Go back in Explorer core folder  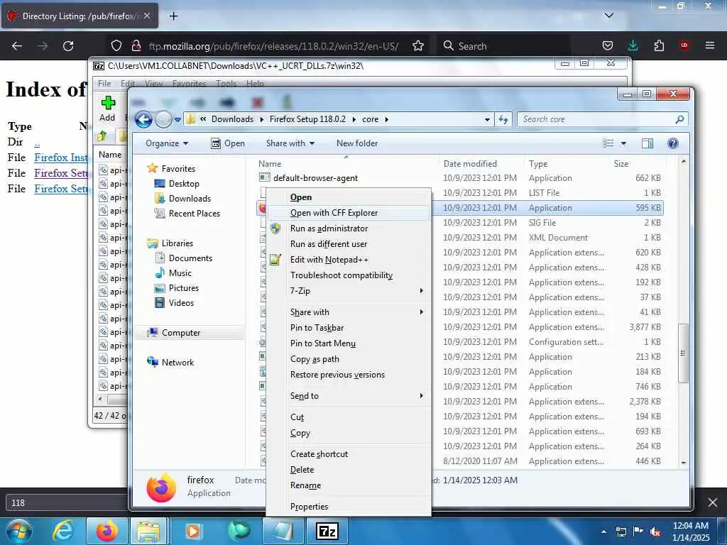143,119
